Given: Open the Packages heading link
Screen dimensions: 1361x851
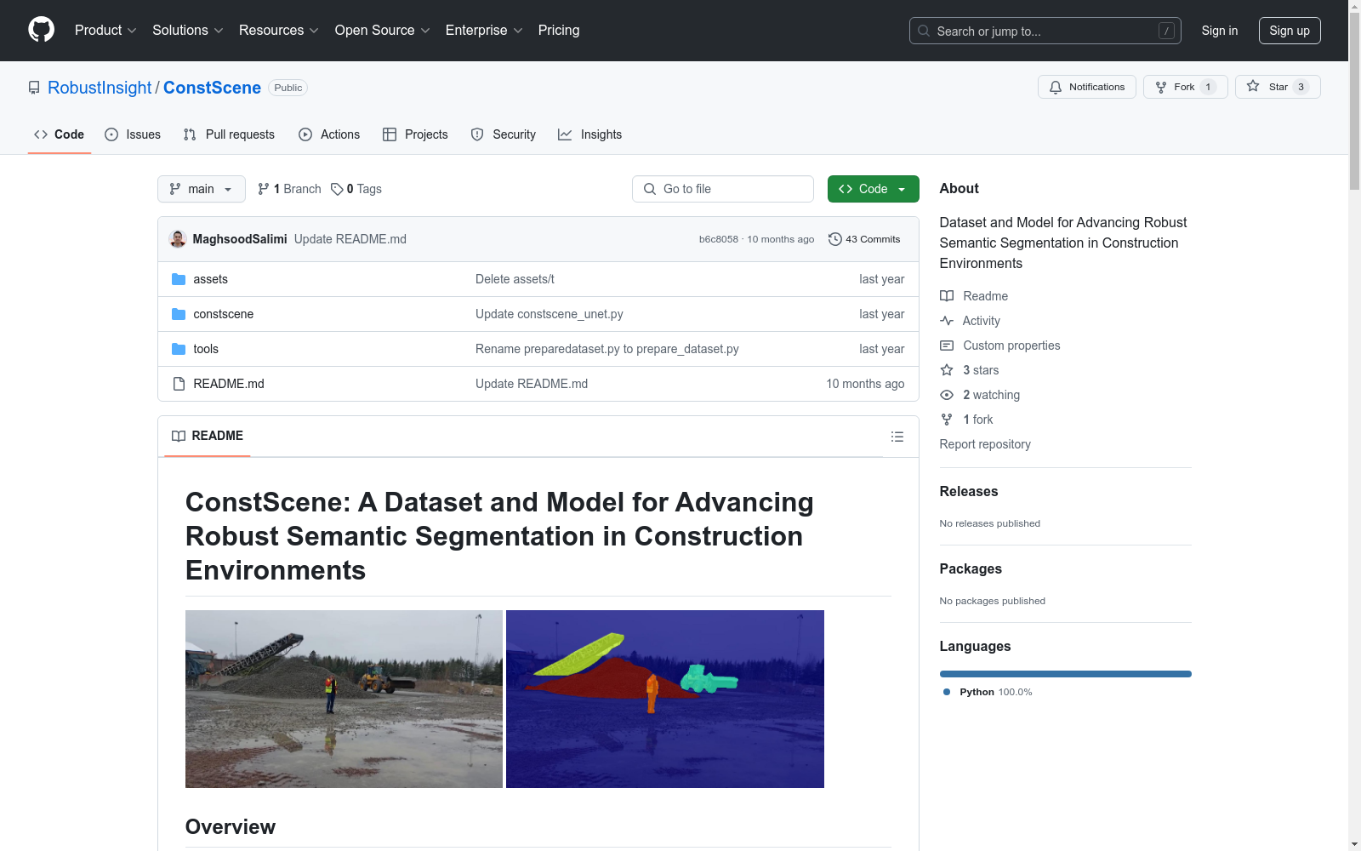Looking at the screenshot, I should coord(971,568).
